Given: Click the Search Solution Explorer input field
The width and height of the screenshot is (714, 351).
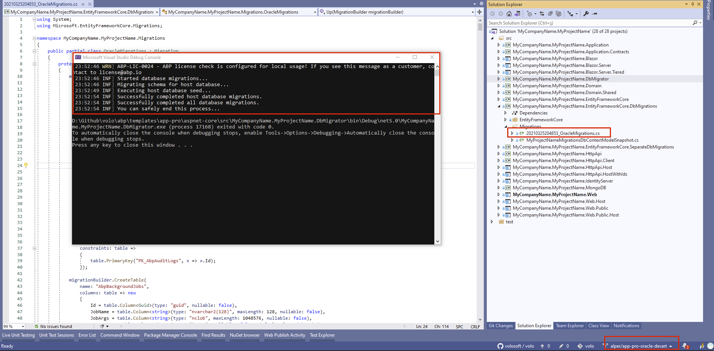Looking at the screenshot, I should click(x=589, y=23).
